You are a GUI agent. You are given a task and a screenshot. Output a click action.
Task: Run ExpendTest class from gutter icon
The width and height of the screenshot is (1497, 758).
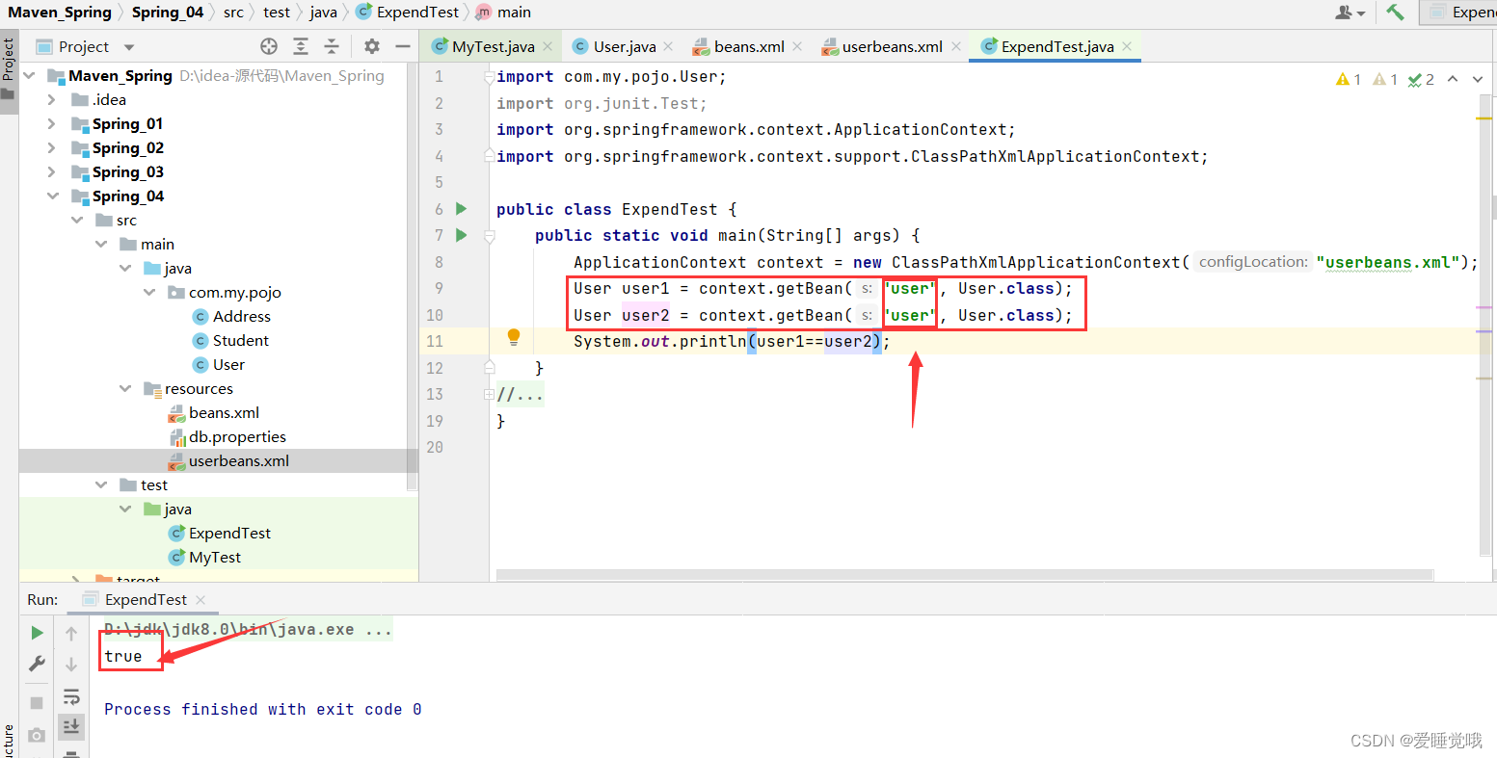pyautogui.click(x=461, y=209)
